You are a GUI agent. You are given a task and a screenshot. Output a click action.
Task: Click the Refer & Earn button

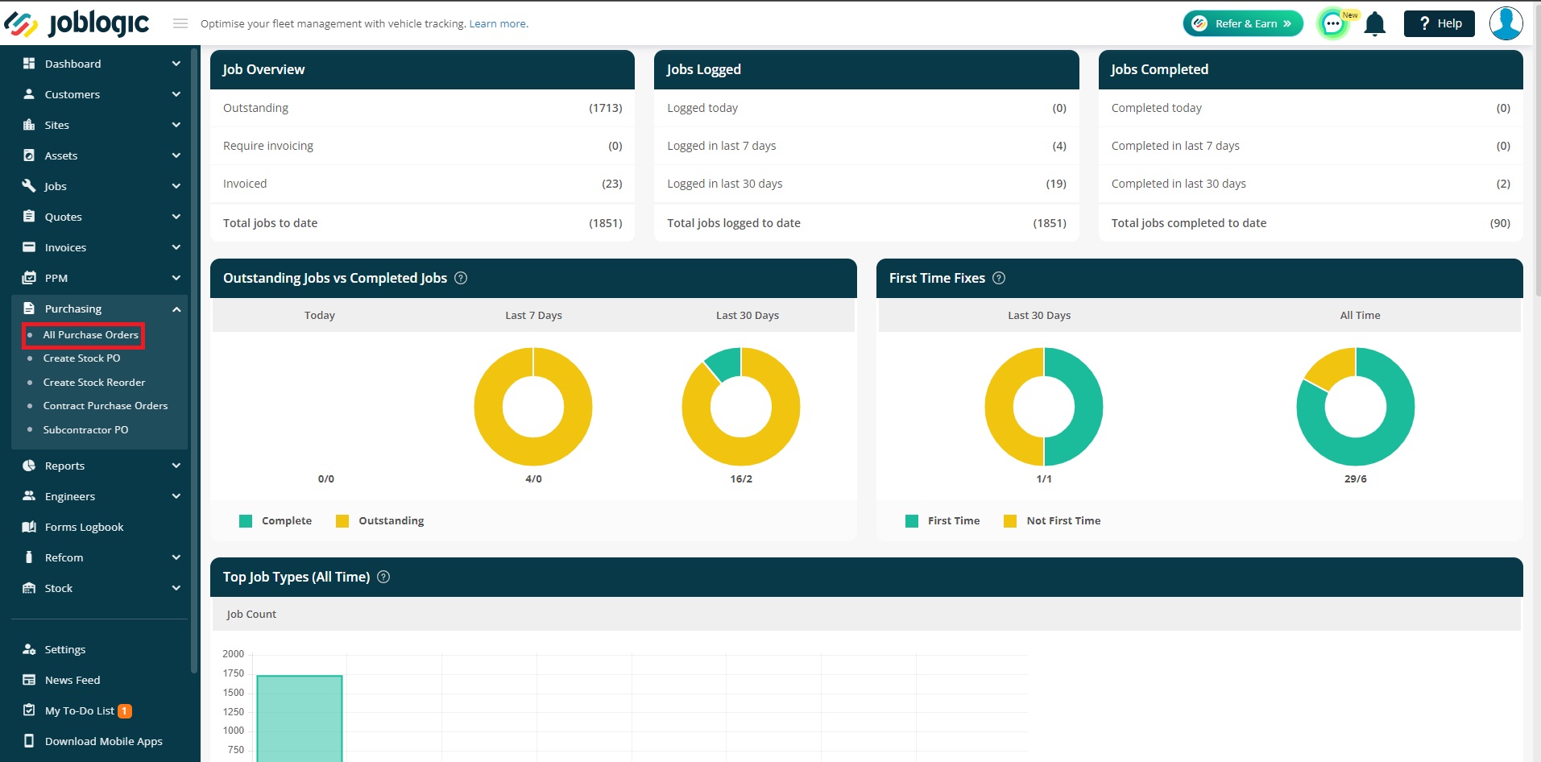pos(1243,23)
